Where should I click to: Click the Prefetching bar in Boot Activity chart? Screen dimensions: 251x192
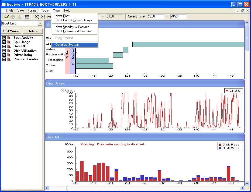[x=92, y=61]
